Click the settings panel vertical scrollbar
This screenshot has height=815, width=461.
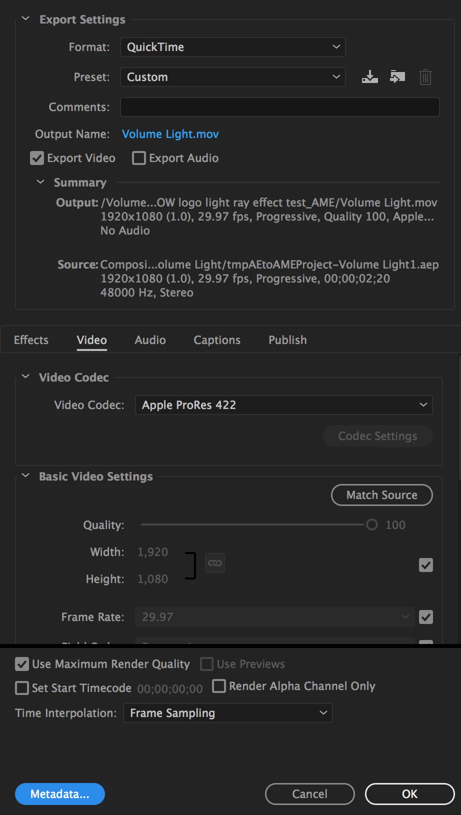point(459,417)
